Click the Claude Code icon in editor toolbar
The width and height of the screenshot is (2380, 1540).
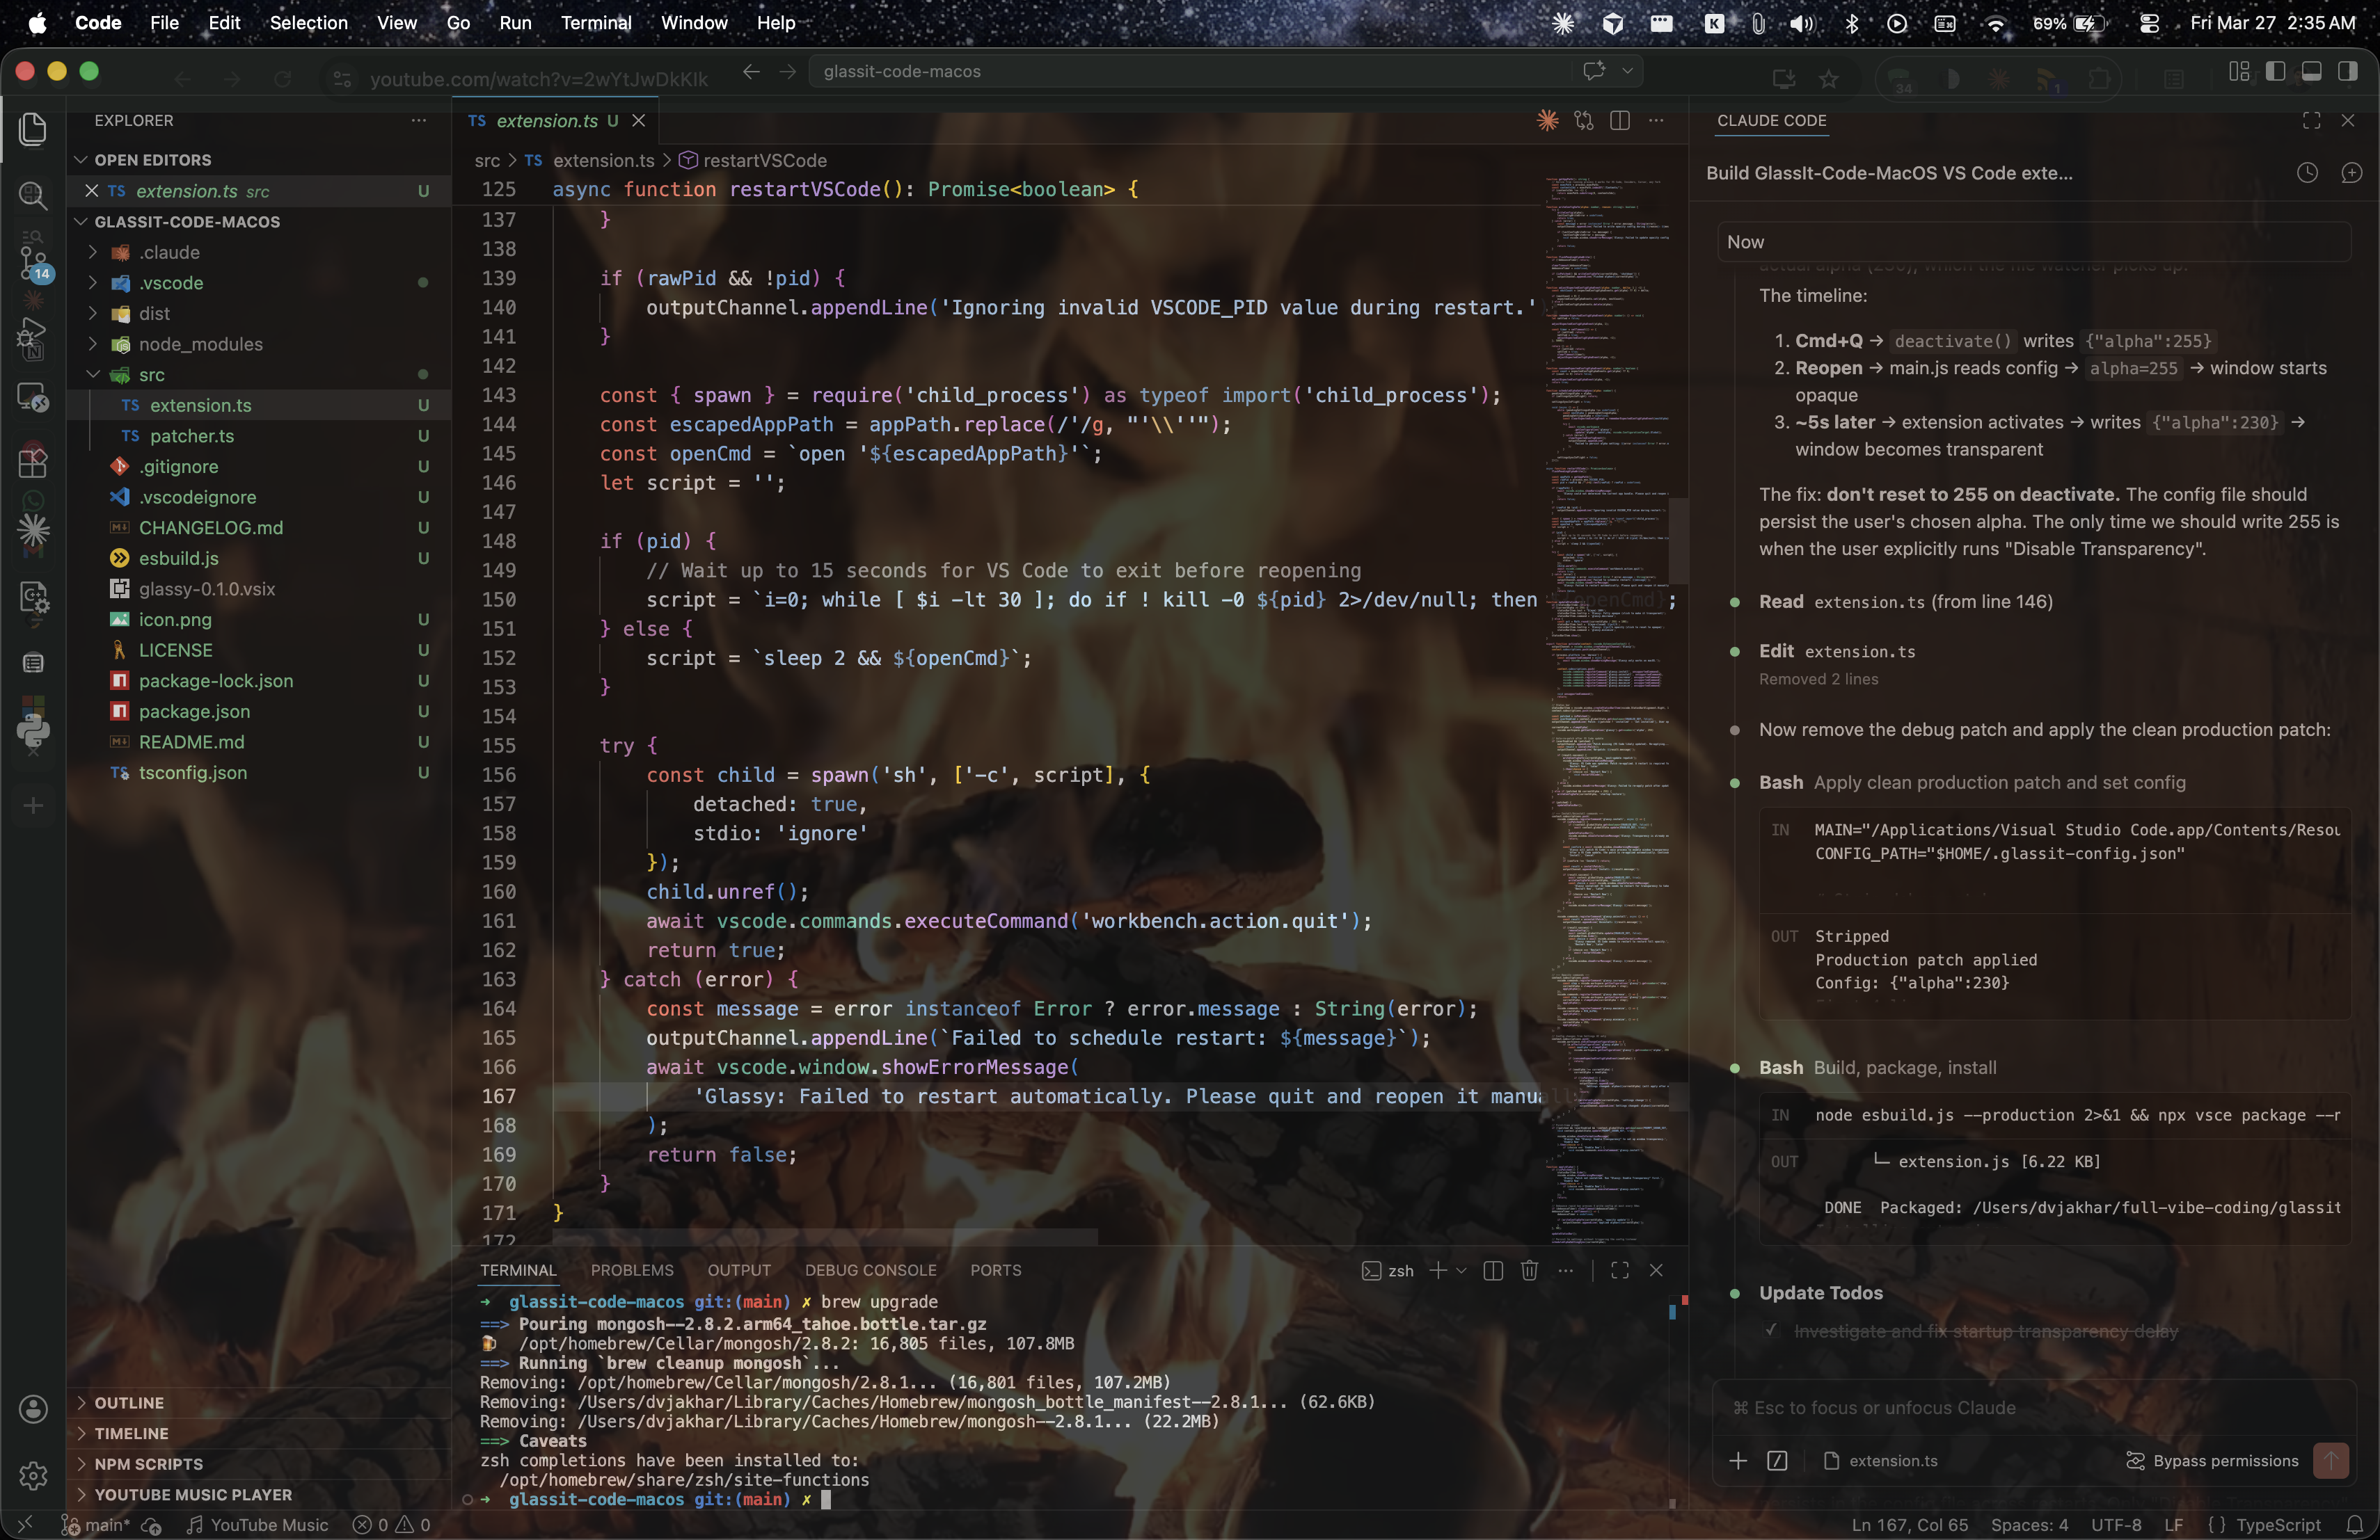1547,121
